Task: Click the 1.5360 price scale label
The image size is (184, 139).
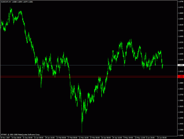Action: (181, 130)
